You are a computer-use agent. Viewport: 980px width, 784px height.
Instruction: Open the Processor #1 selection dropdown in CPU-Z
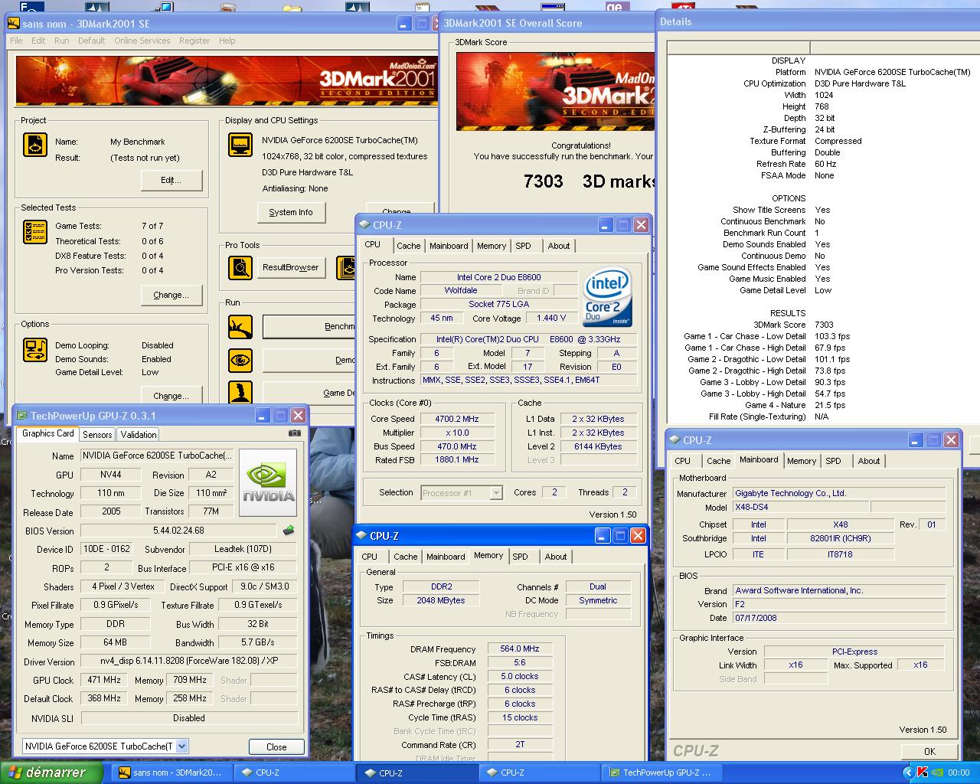coord(496,493)
